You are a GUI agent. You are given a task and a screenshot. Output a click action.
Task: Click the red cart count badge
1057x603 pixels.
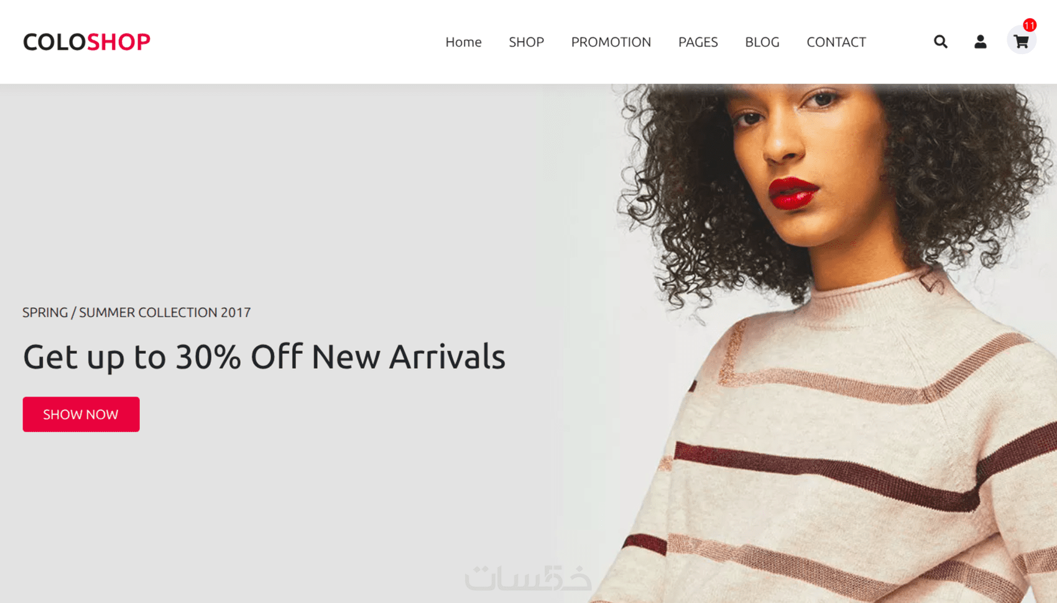(1030, 25)
